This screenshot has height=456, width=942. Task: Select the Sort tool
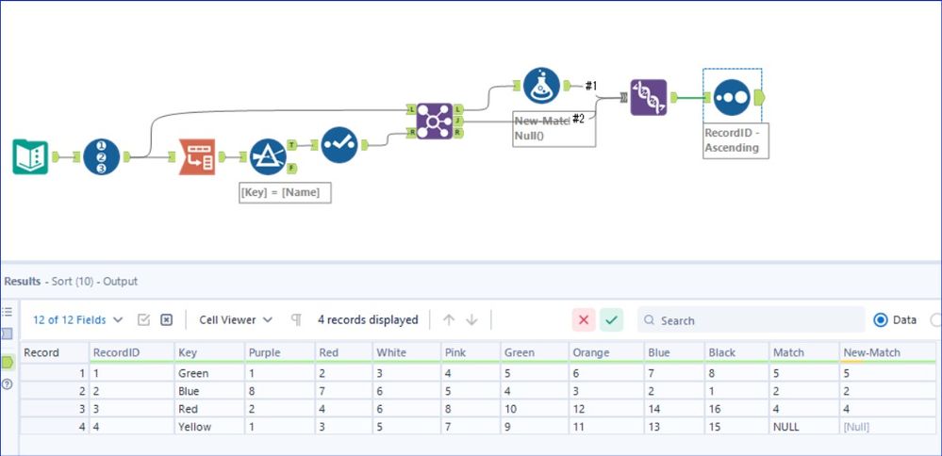click(x=732, y=97)
